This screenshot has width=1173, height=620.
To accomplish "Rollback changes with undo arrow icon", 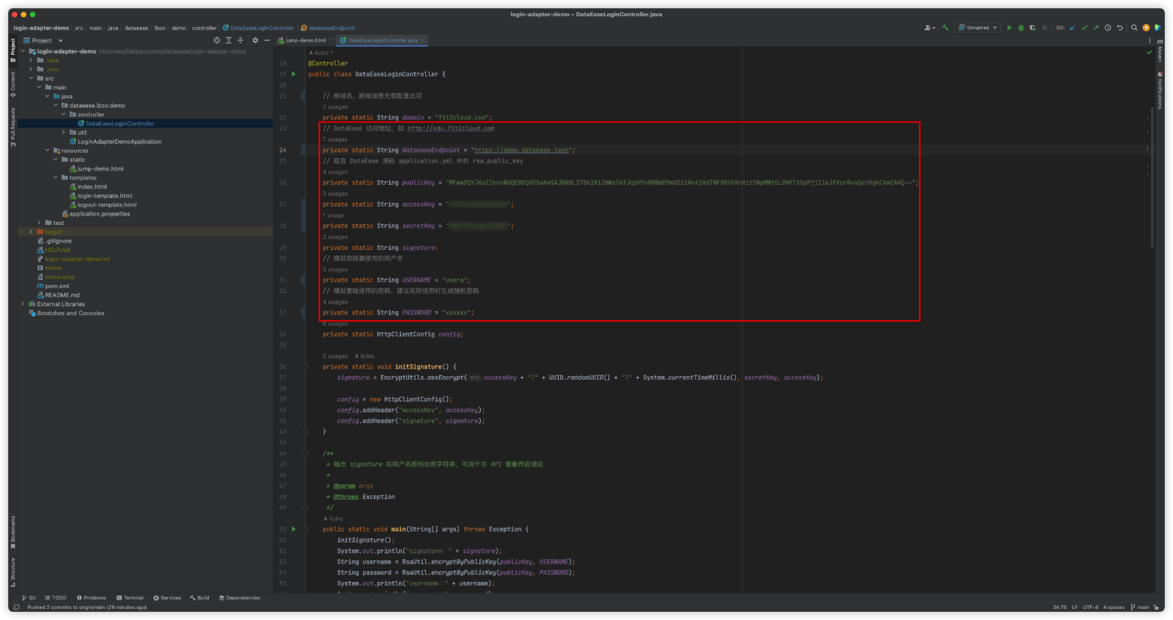I will coord(1119,28).
